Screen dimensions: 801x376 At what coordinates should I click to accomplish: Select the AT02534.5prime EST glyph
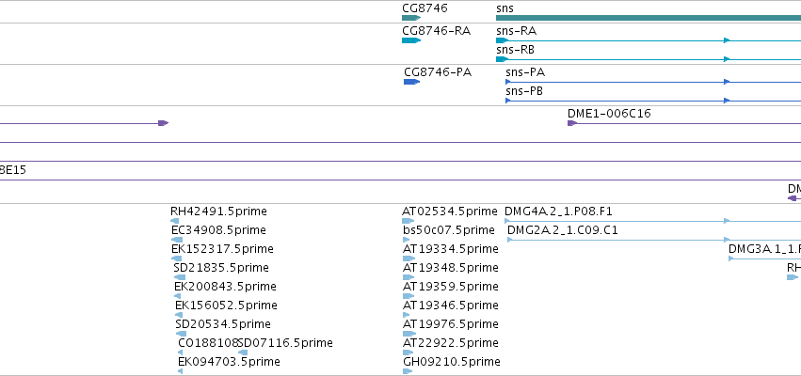click(409, 221)
